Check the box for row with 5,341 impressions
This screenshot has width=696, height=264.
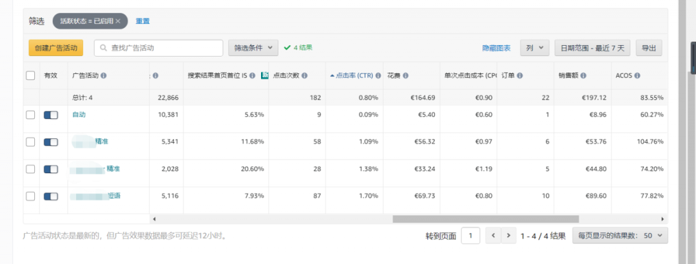click(x=30, y=142)
